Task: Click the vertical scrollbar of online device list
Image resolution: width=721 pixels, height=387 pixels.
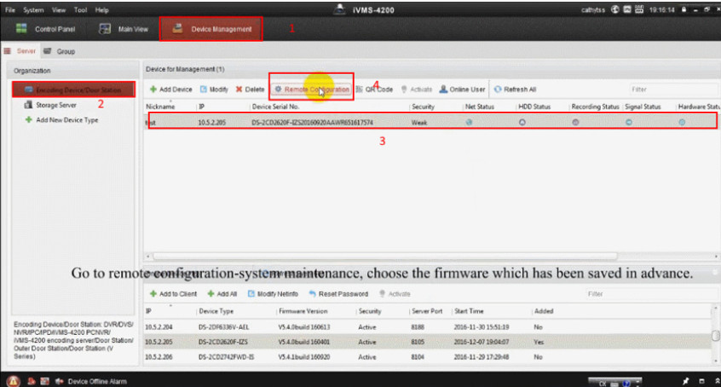Action: (716, 335)
